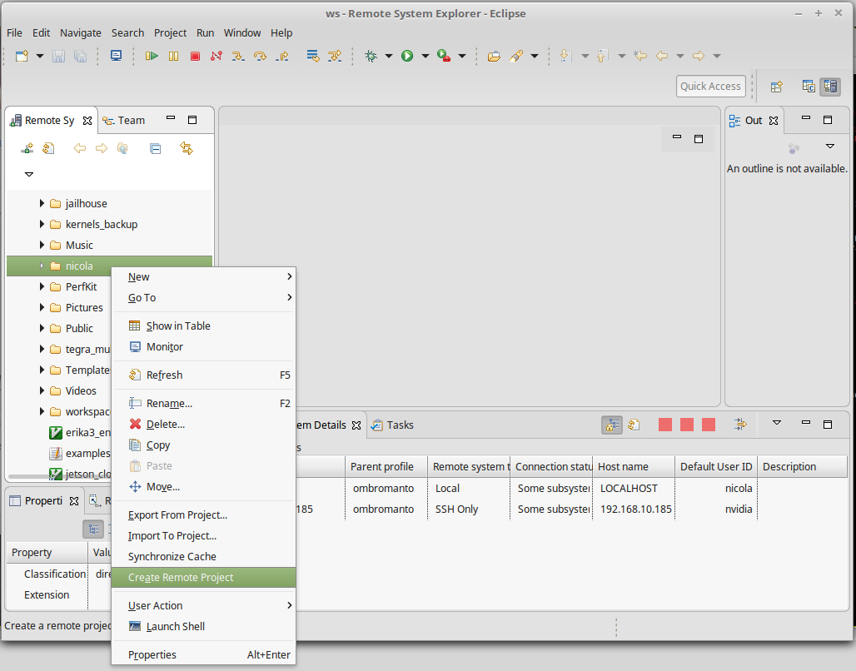Click the new connection icon in Remote Systems view
Viewport: 856px width, 671px height.
click(27, 148)
